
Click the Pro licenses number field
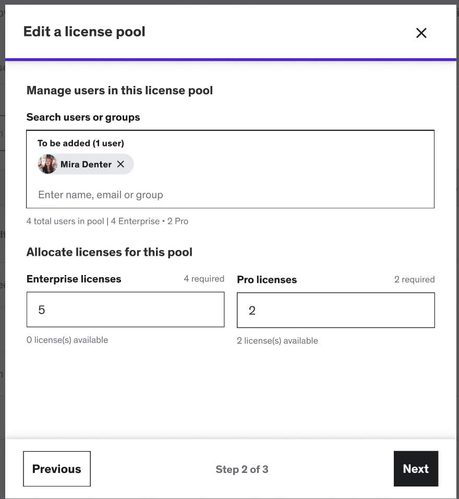pyautogui.click(x=335, y=310)
